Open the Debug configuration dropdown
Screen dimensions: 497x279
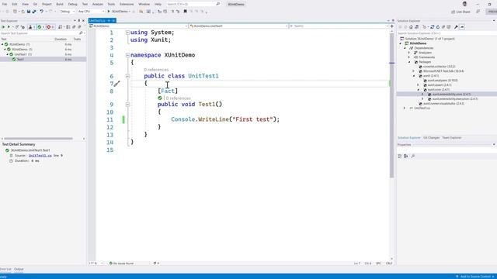[68, 12]
